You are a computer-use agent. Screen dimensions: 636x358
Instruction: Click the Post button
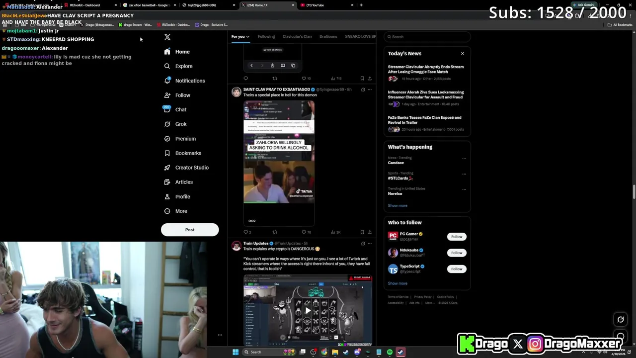(x=190, y=230)
